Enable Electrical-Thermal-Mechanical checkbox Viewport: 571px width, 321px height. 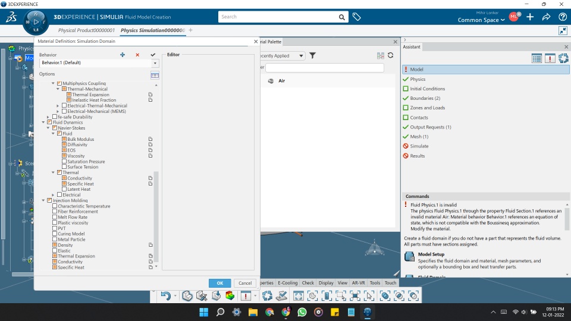click(x=64, y=106)
